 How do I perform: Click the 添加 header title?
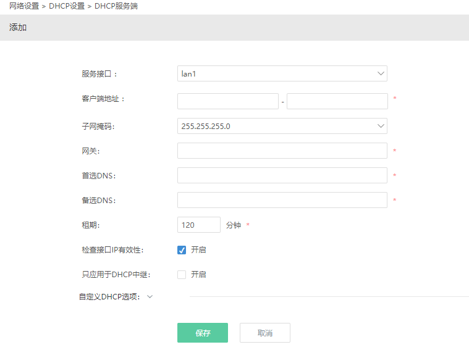pos(18,28)
